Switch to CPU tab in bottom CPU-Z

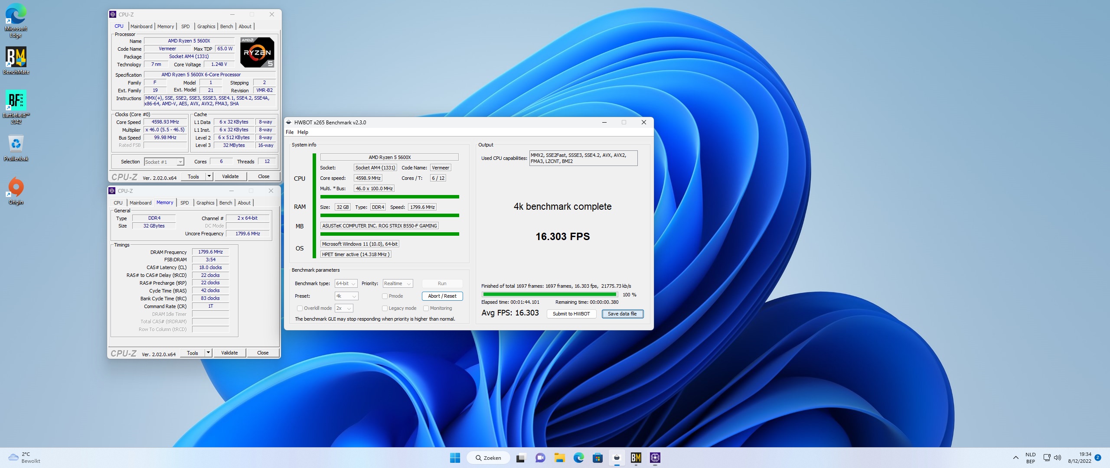pyautogui.click(x=118, y=203)
